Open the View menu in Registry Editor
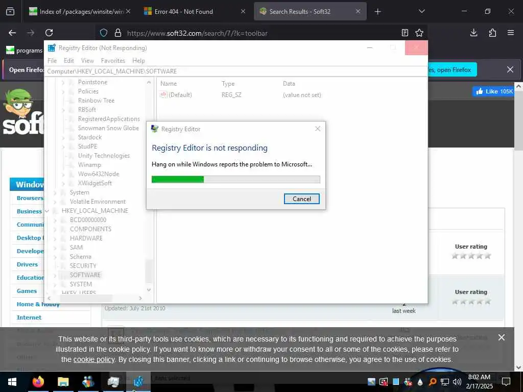523x392 pixels. pos(87,61)
